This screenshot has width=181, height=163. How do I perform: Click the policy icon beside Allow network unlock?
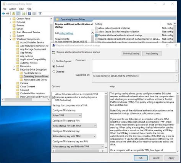(x=96, y=28)
